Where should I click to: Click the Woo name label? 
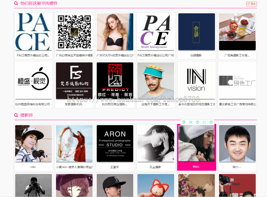196,167
